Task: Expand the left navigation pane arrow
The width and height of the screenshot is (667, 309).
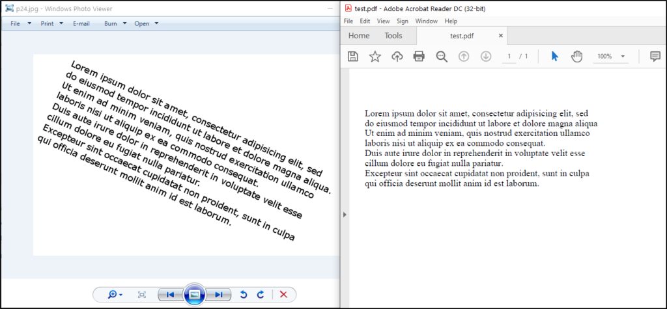Action: (x=345, y=214)
